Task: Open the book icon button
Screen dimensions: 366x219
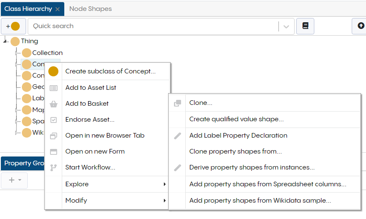Action: 305,26
